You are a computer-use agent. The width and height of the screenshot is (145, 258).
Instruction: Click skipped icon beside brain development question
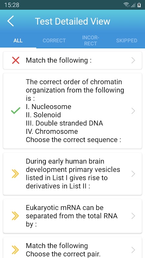pyautogui.click(x=15, y=174)
